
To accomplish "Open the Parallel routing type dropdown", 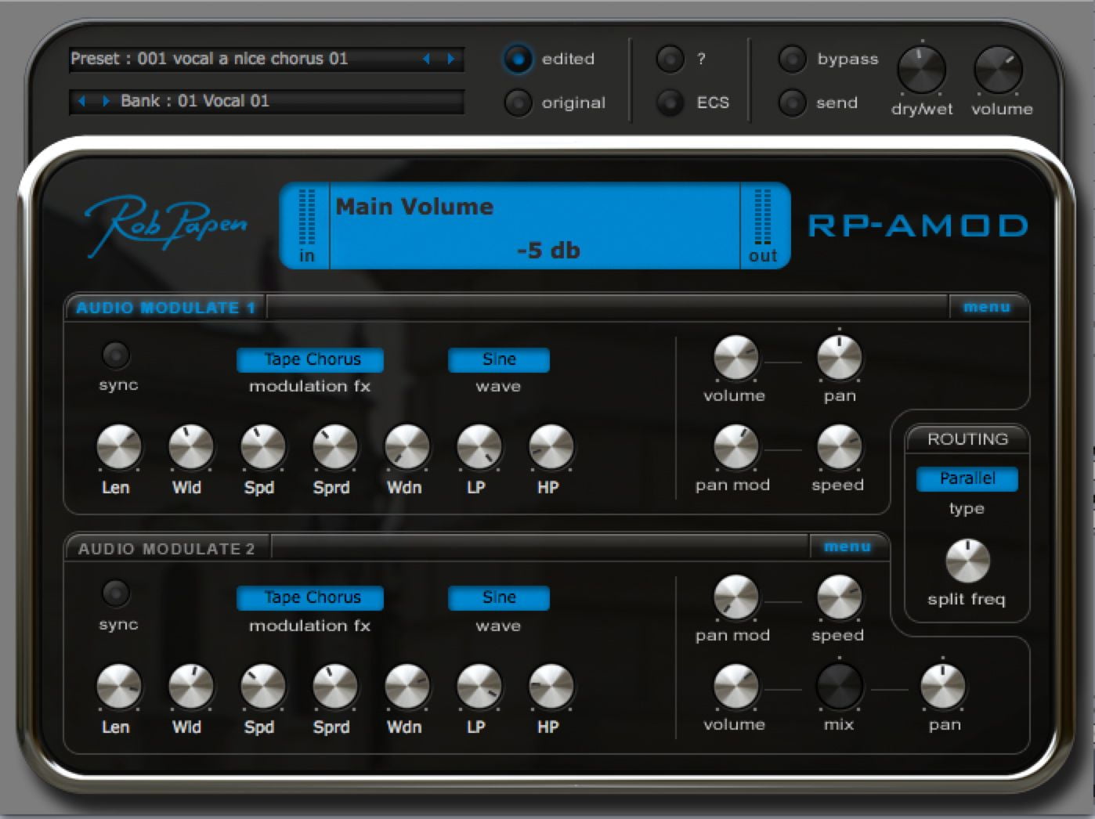I will (967, 478).
